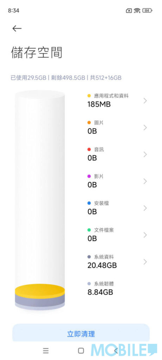The height and width of the screenshot is (360, 162).
Task: Tap the 立即清理 button
Action: (x=81, y=333)
